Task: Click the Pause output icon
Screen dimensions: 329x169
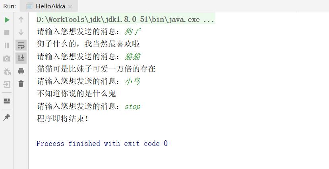Action: click(x=7, y=45)
